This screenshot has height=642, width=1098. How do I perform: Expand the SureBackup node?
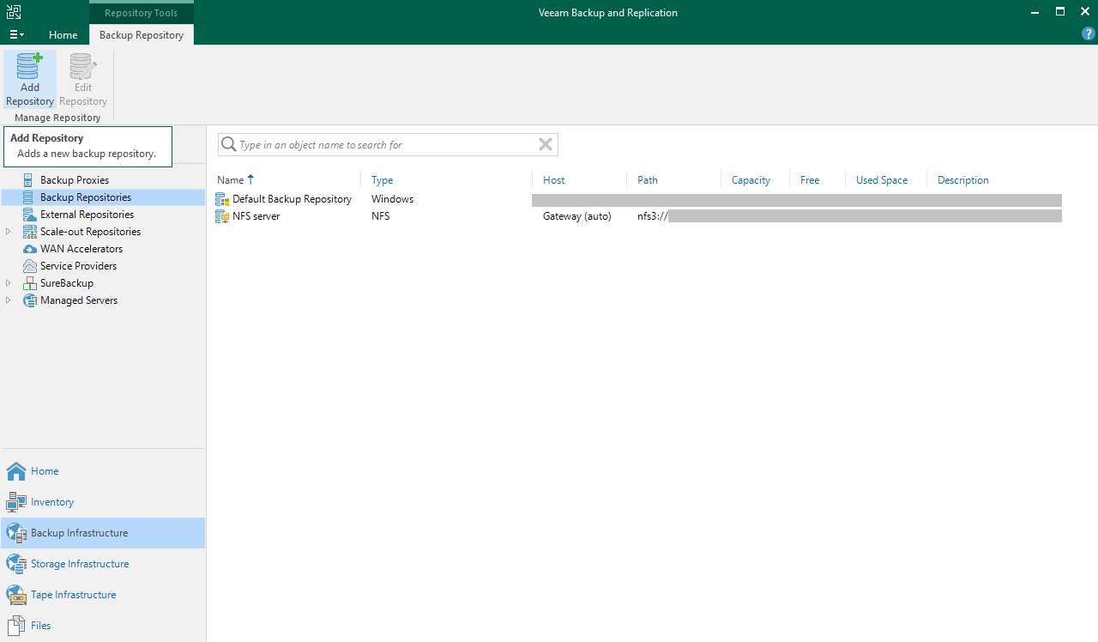click(x=8, y=282)
